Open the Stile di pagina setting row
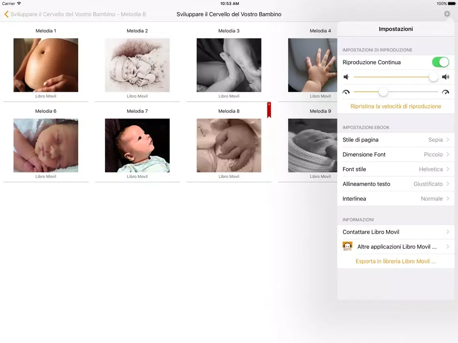Image resolution: width=458 pixels, height=343 pixels. 396,140
